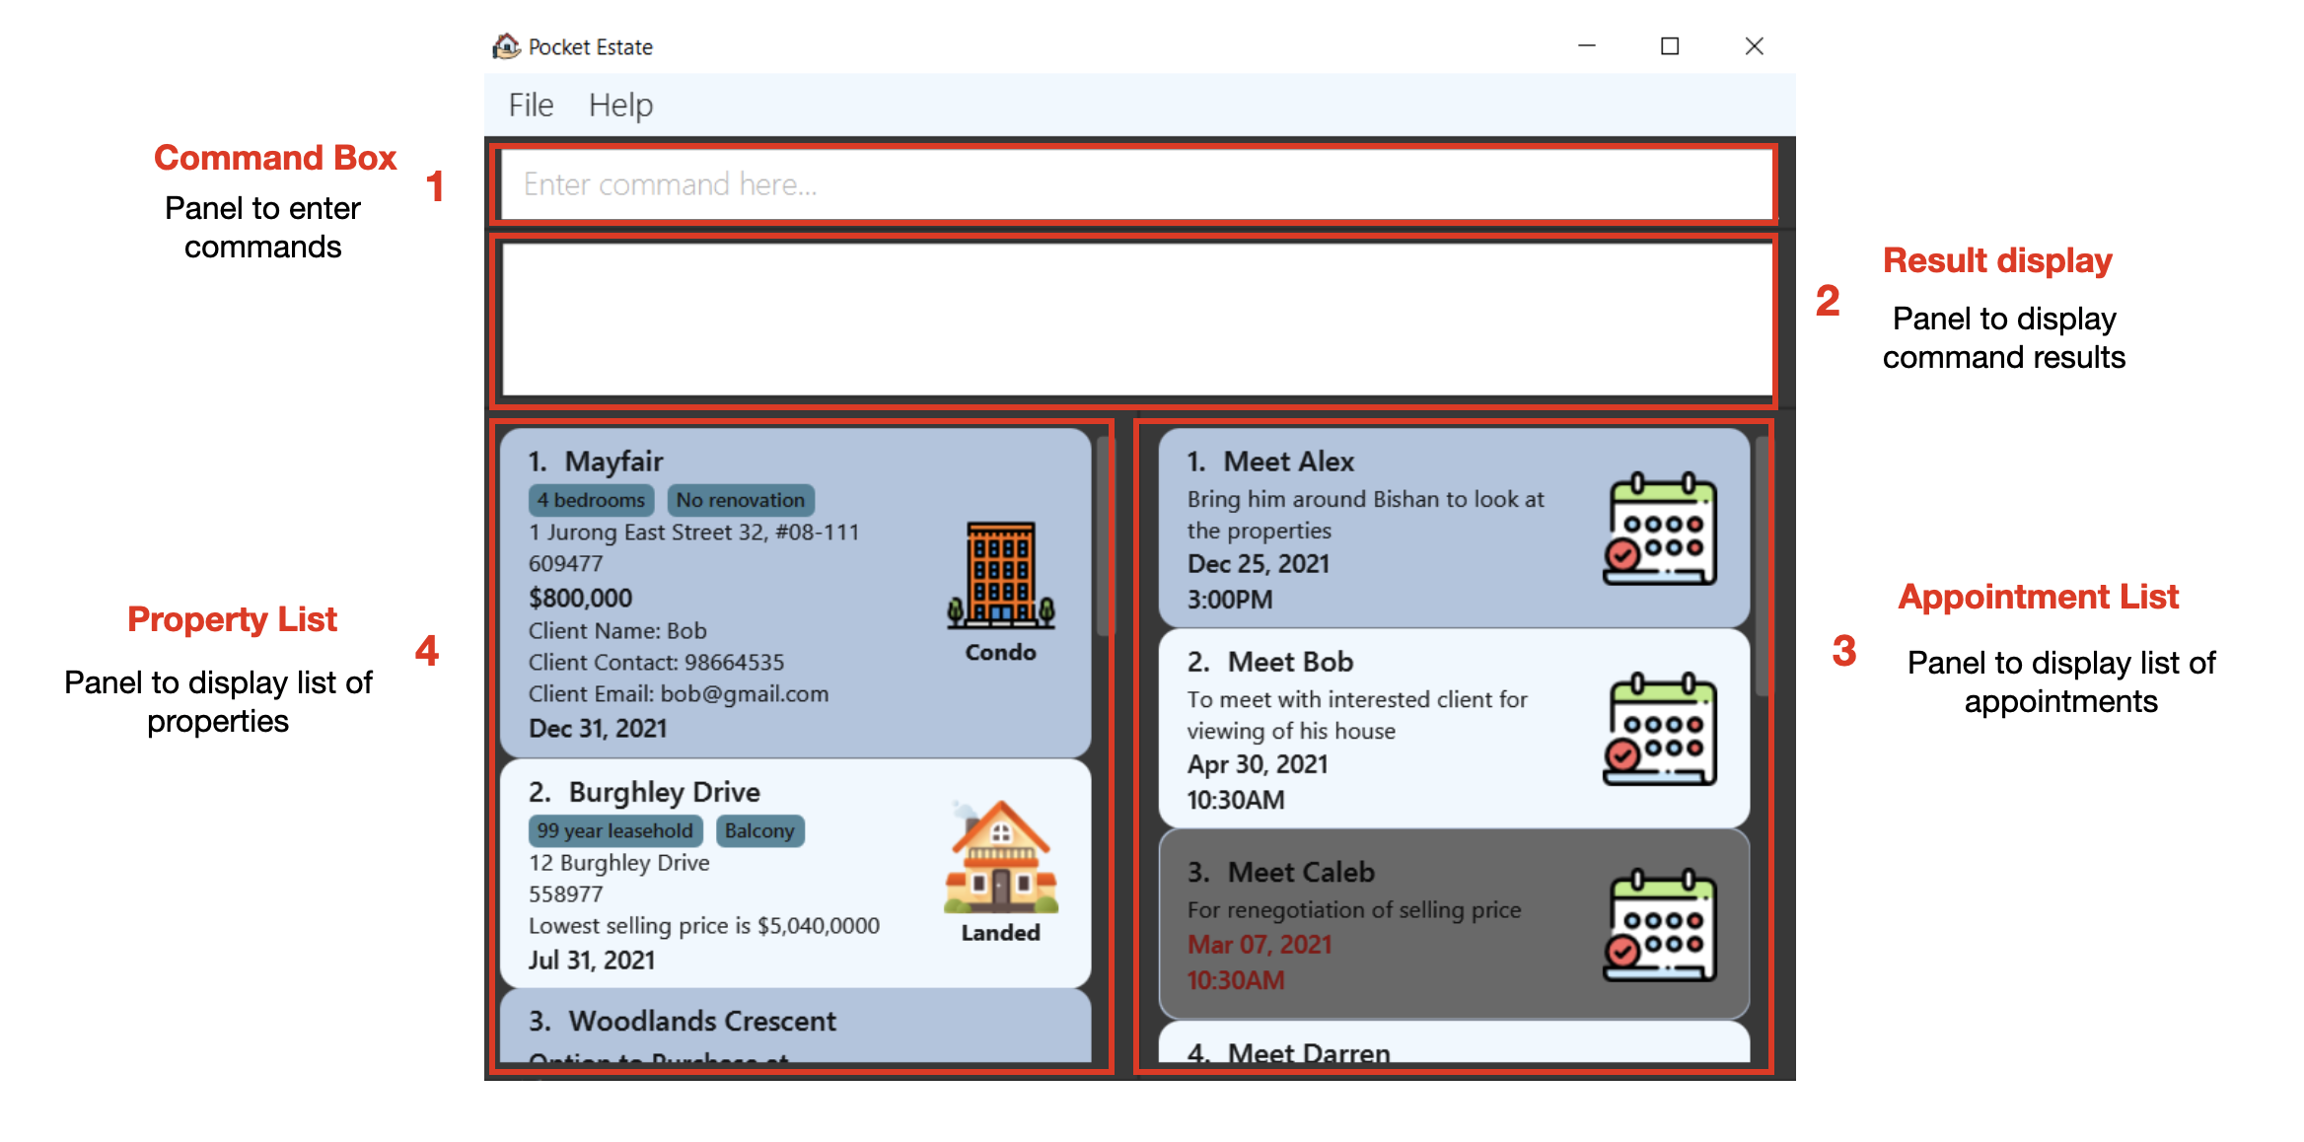This screenshot has height=1142, width=2304.
Task: Click the Dec 25, 2021 appointment date
Action: 1259,563
